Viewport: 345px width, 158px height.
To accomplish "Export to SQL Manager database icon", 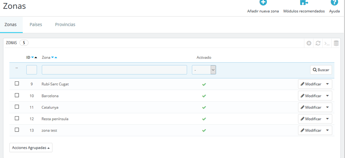I will point(336,43).
